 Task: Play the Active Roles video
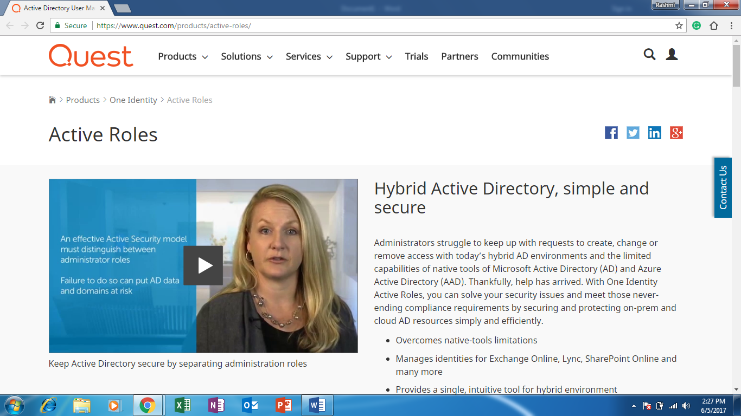tap(203, 265)
